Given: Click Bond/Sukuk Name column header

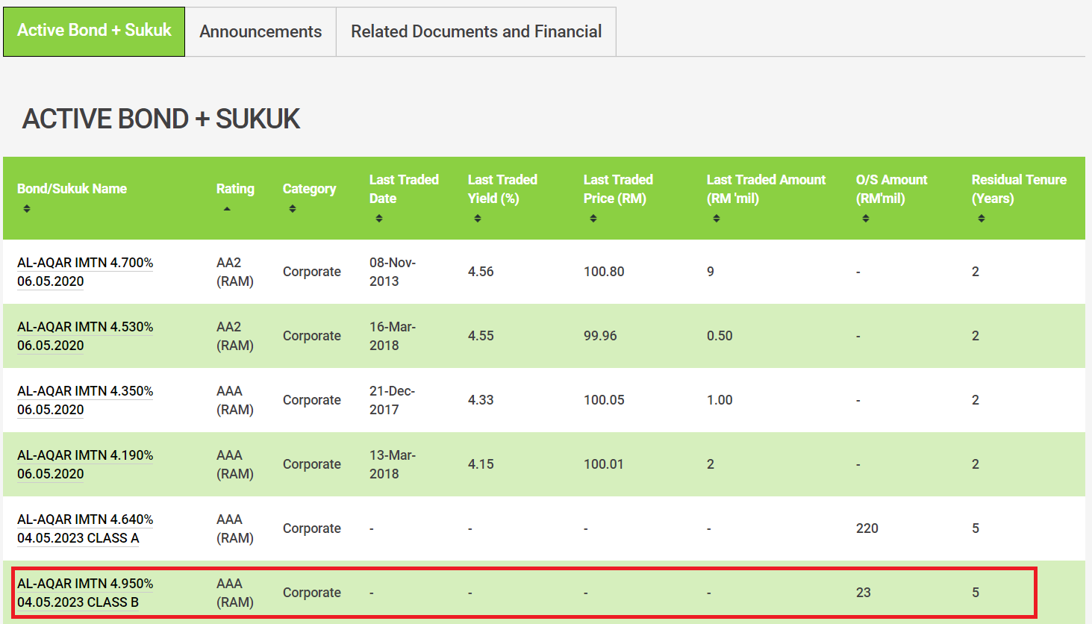Looking at the screenshot, I should coord(72,189).
